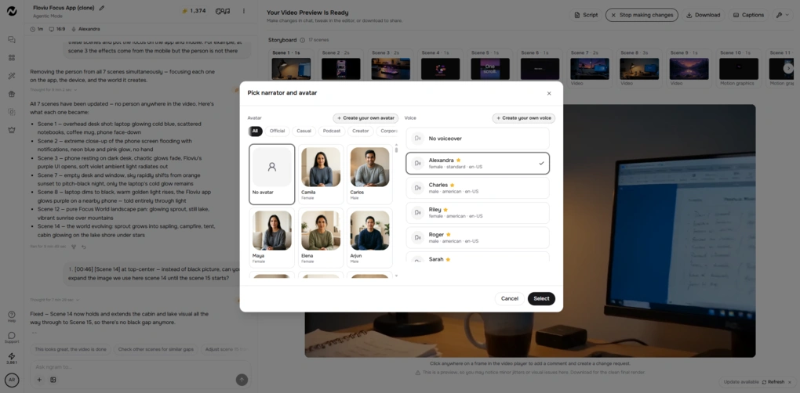This screenshot has height=393, width=800.
Task: Click Create your own avatar button
Action: pos(365,118)
